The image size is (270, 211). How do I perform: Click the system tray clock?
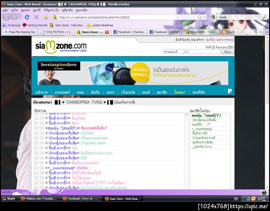261,199
